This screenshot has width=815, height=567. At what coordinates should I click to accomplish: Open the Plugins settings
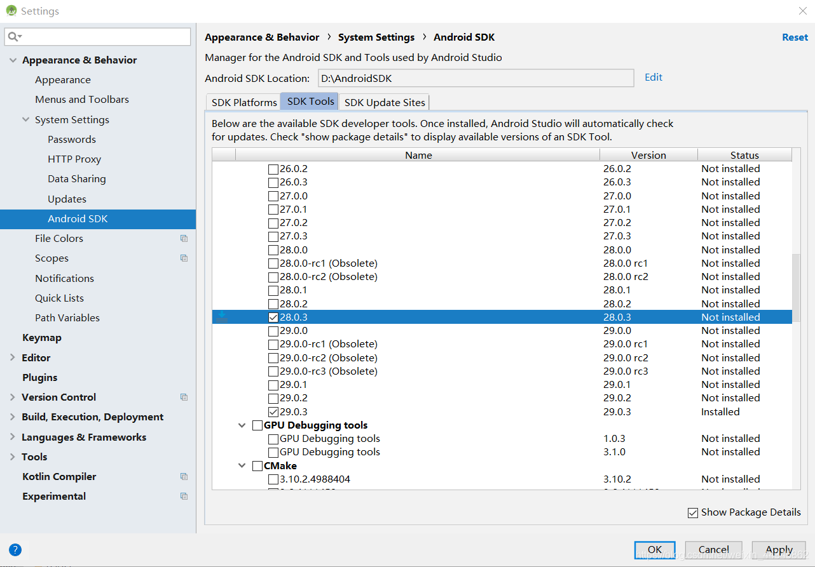pos(40,377)
